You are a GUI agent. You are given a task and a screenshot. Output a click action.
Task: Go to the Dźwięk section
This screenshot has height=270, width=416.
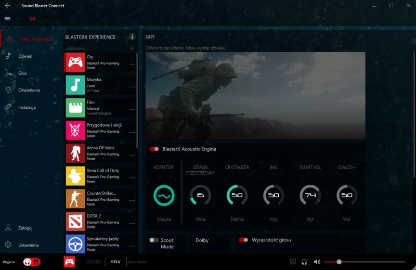26,56
